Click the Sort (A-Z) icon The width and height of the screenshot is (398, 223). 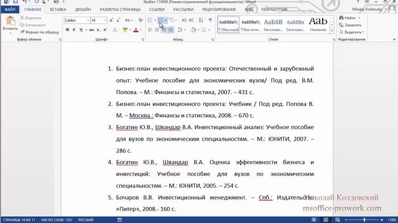(201, 20)
